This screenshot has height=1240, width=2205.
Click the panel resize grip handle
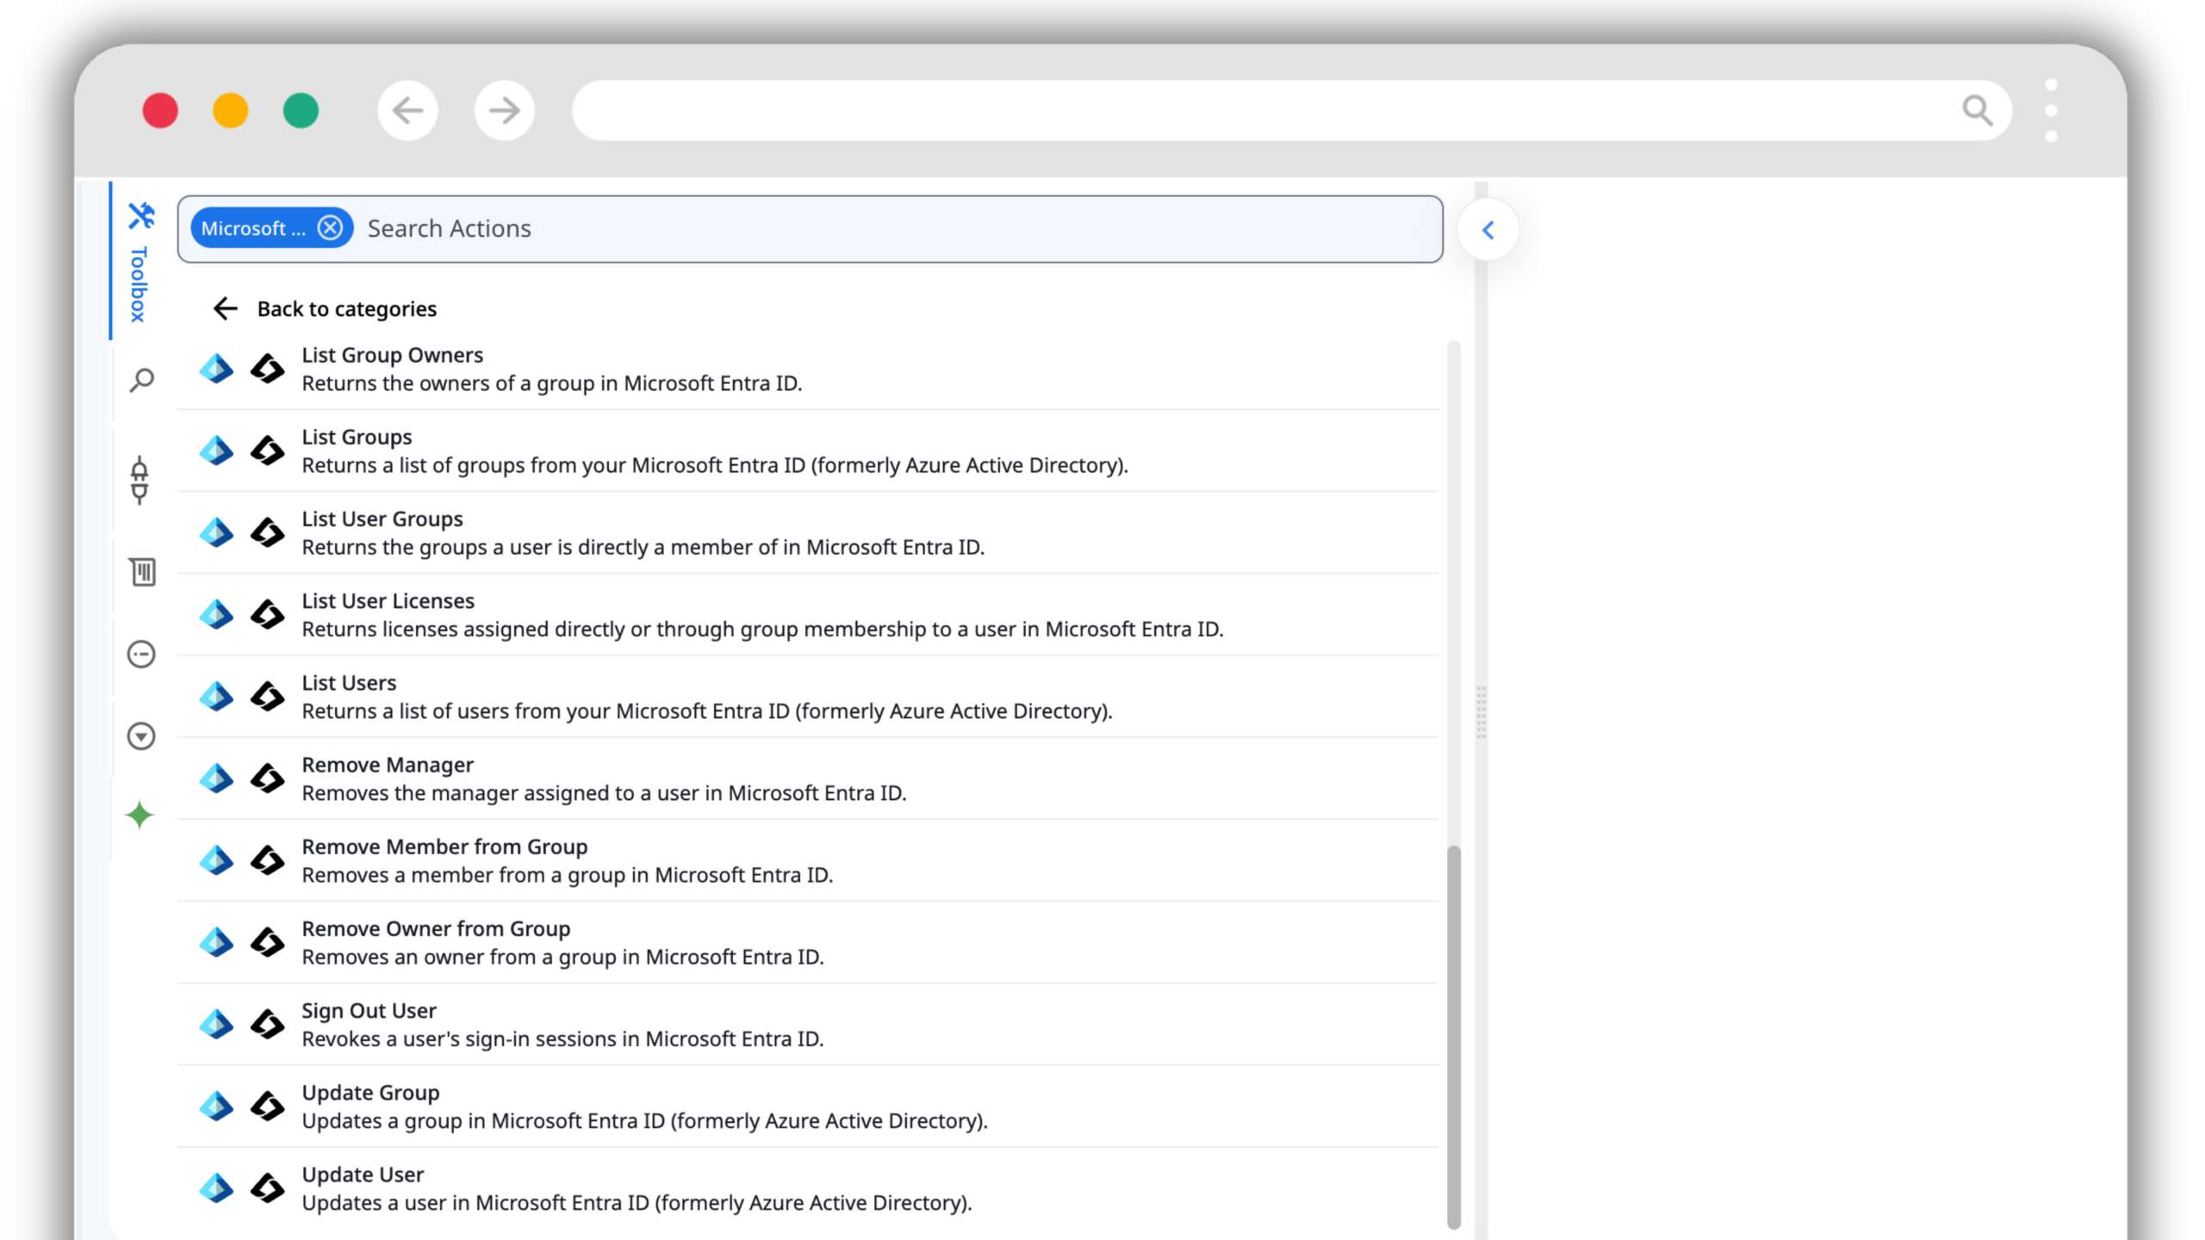(x=1481, y=712)
